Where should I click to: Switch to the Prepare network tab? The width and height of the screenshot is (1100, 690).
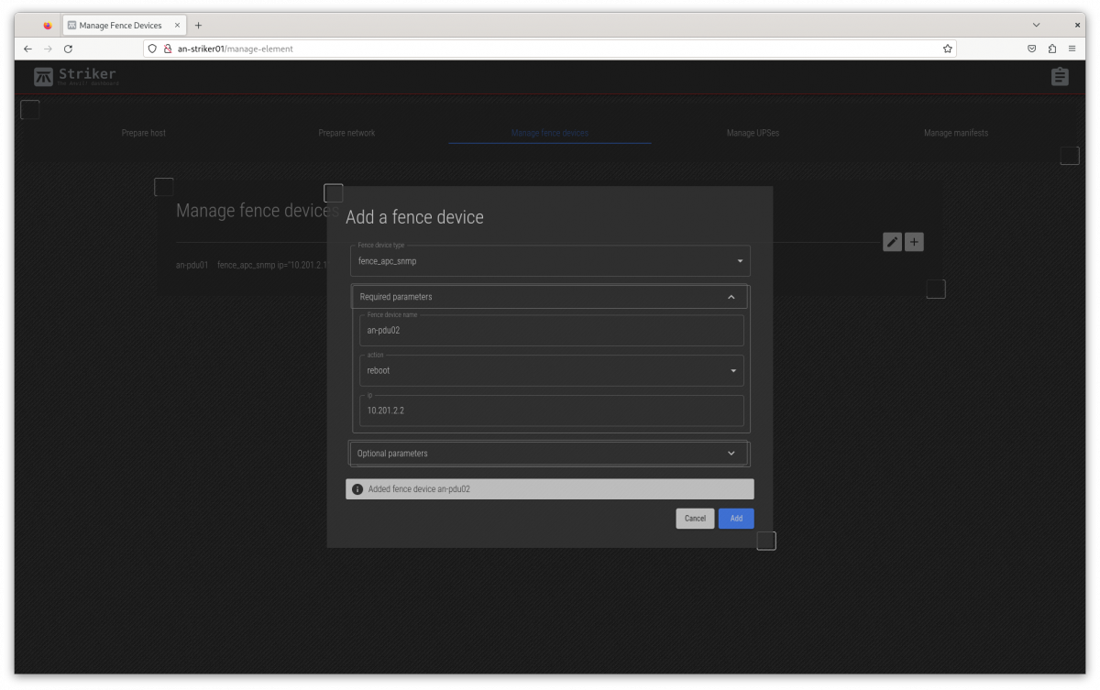(x=346, y=133)
